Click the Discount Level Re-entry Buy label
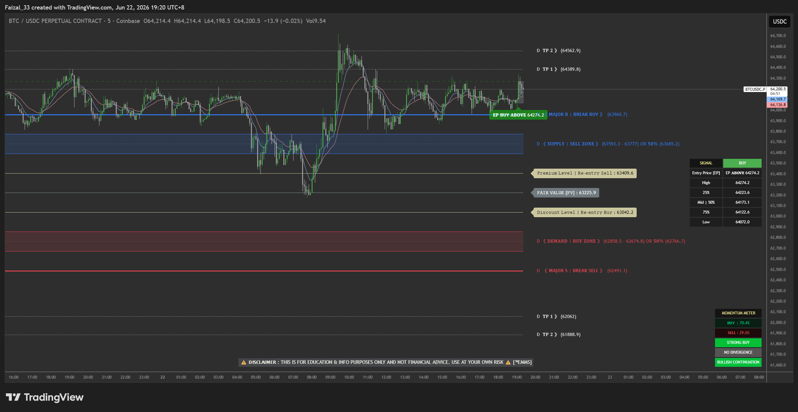 585,213
